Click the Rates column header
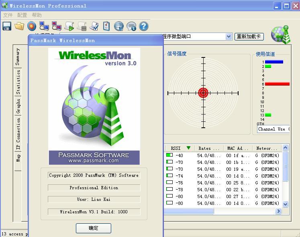Screen dimensions: 300x237 [x=209, y=148]
